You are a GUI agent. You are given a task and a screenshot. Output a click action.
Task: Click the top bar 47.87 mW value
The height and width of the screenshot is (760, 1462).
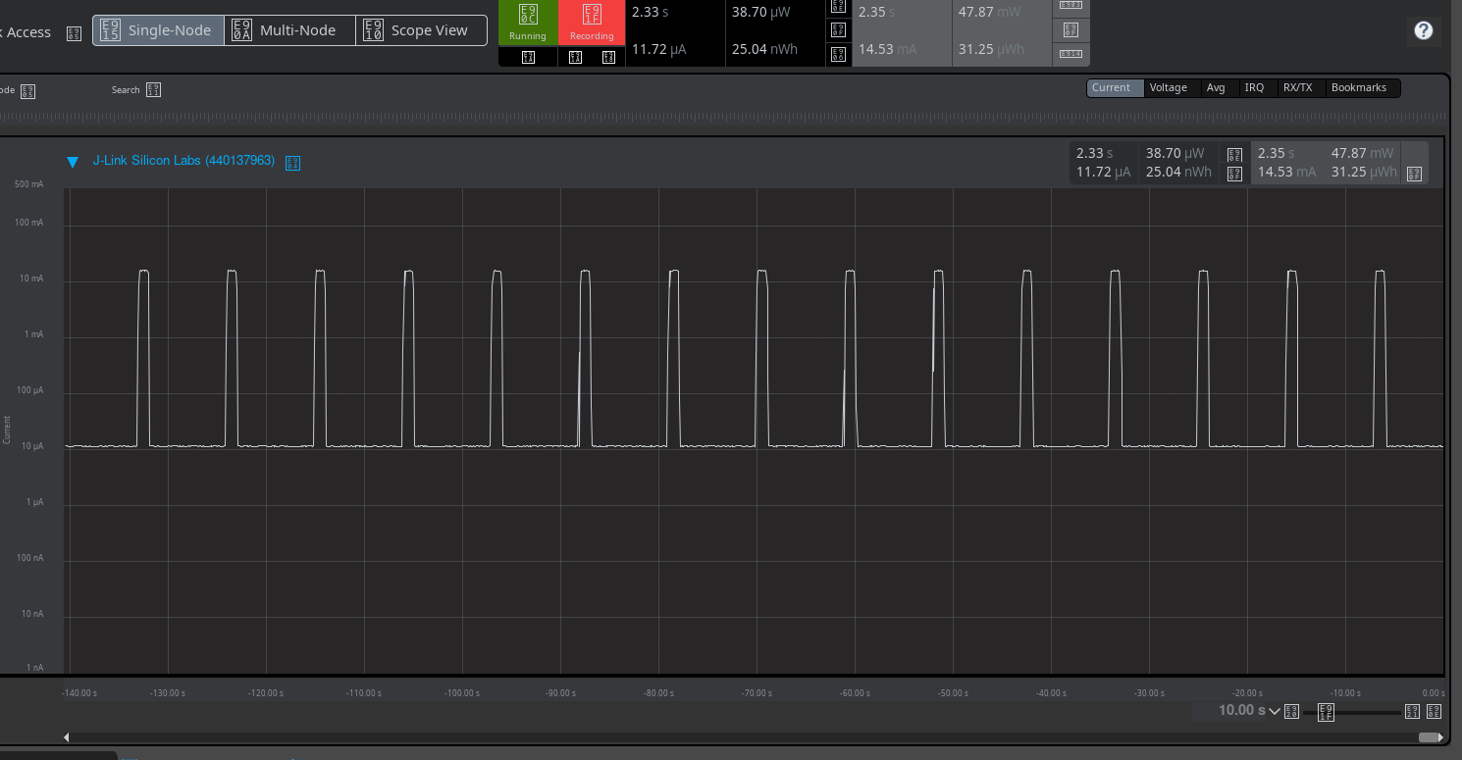[991, 13]
